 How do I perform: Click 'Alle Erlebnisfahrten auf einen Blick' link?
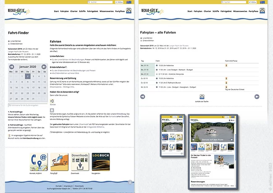pyautogui.click(x=66, y=73)
